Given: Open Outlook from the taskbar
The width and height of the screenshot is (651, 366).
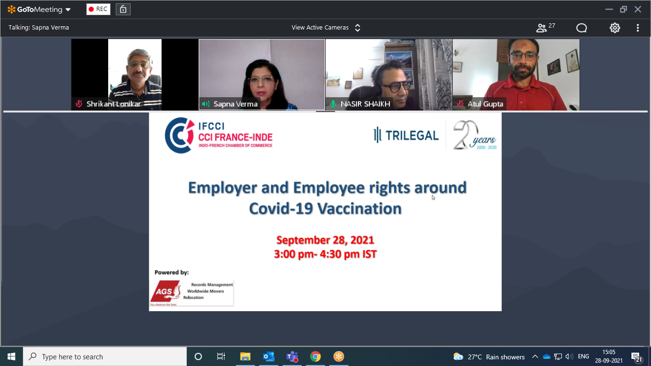Looking at the screenshot, I should (268, 356).
